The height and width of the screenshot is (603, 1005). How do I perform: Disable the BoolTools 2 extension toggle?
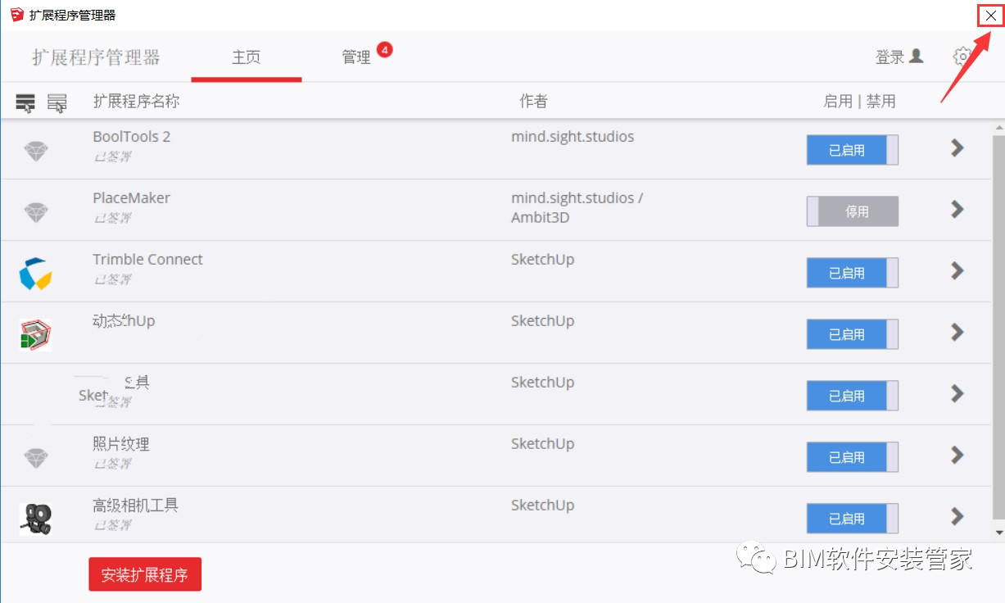852,150
